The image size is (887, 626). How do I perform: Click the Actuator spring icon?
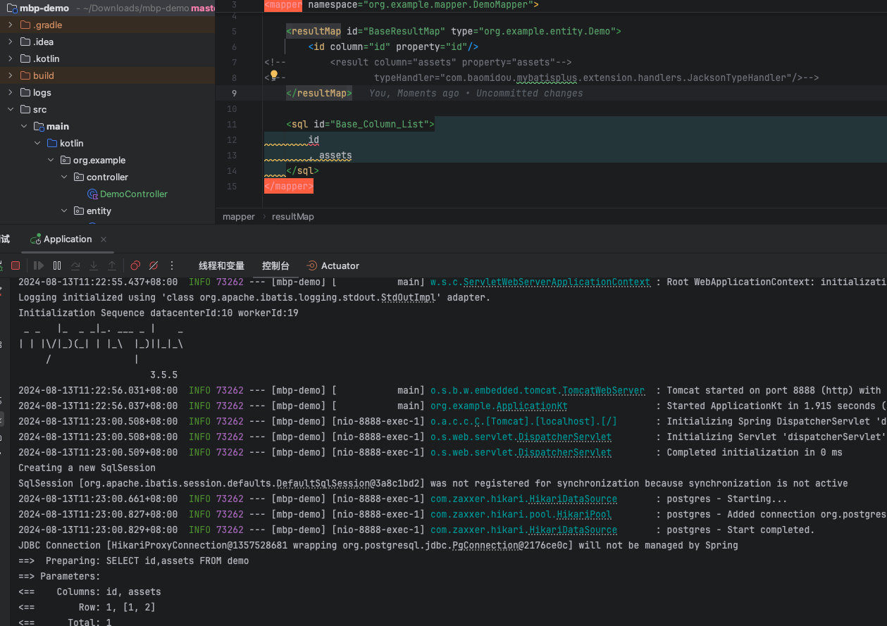[311, 265]
